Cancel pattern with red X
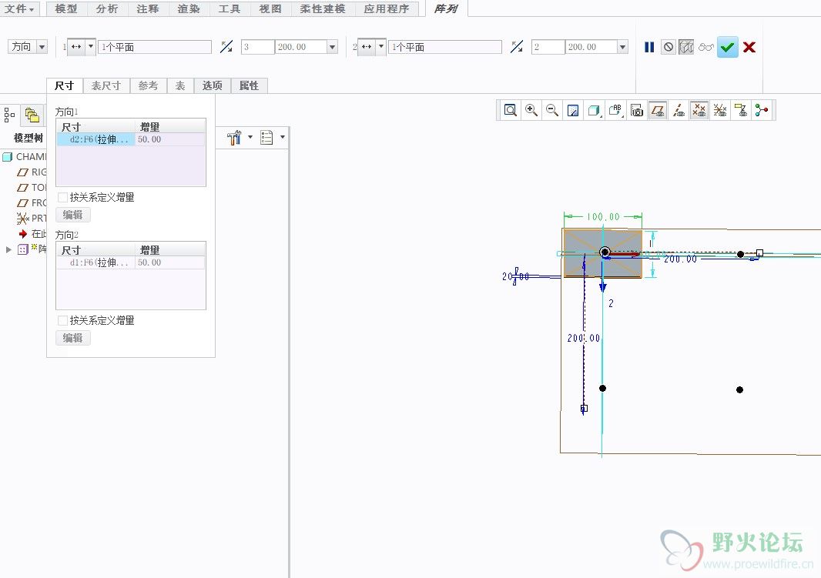This screenshot has height=578, width=821. point(749,47)
